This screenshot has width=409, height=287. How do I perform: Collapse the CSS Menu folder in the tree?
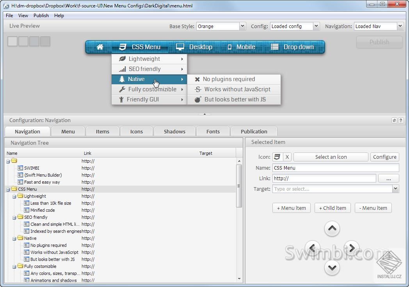tap(8, 189)
